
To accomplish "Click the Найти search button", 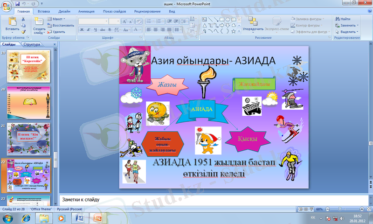I will tap(342, 19).
